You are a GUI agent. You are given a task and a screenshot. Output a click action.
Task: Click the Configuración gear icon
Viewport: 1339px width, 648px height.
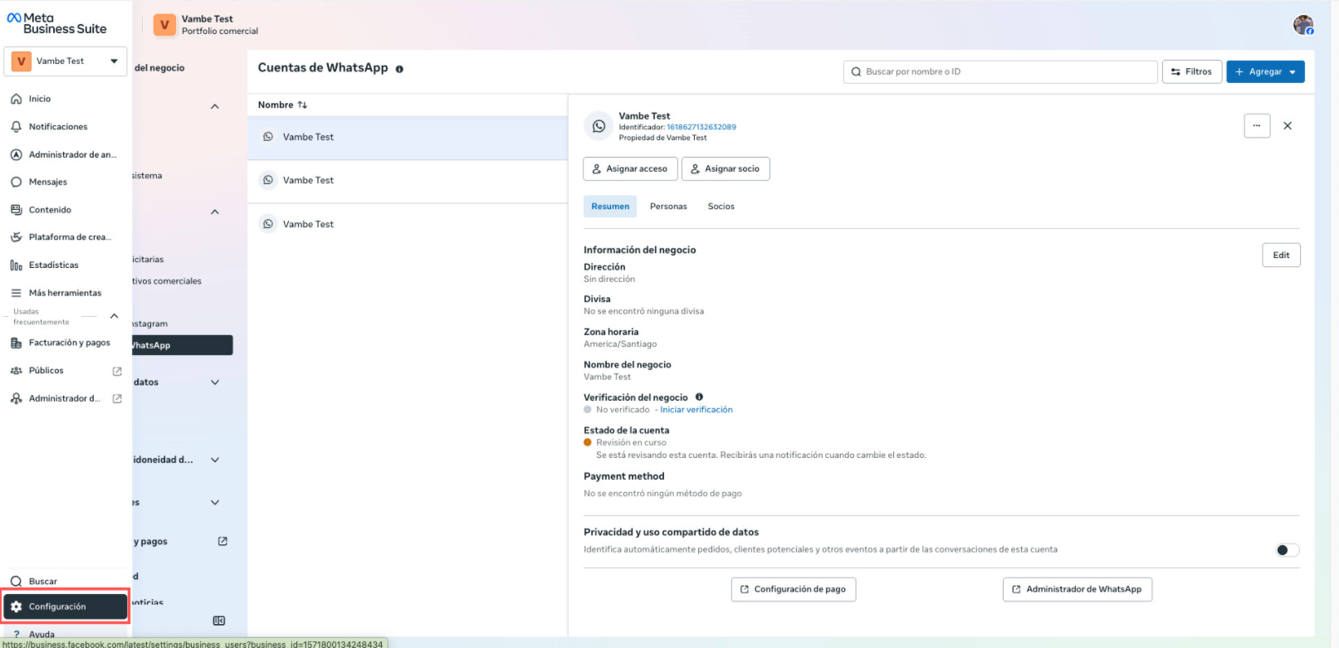pos(16,607)
